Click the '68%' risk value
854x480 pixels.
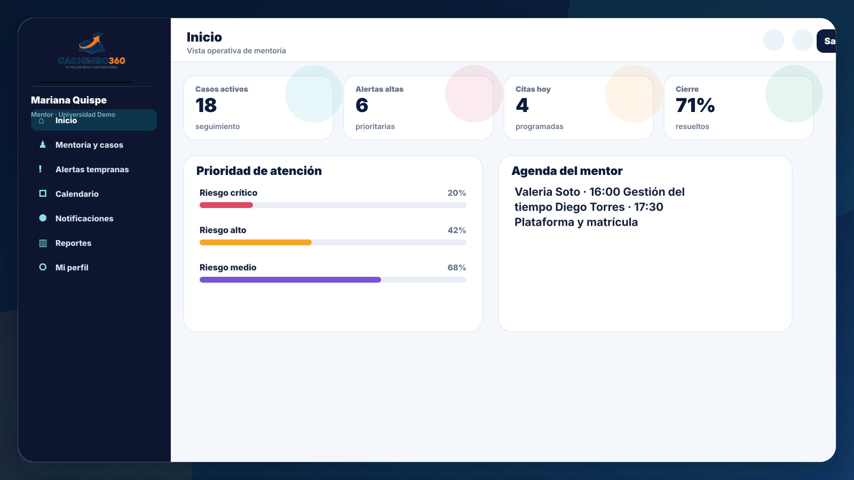457,268
